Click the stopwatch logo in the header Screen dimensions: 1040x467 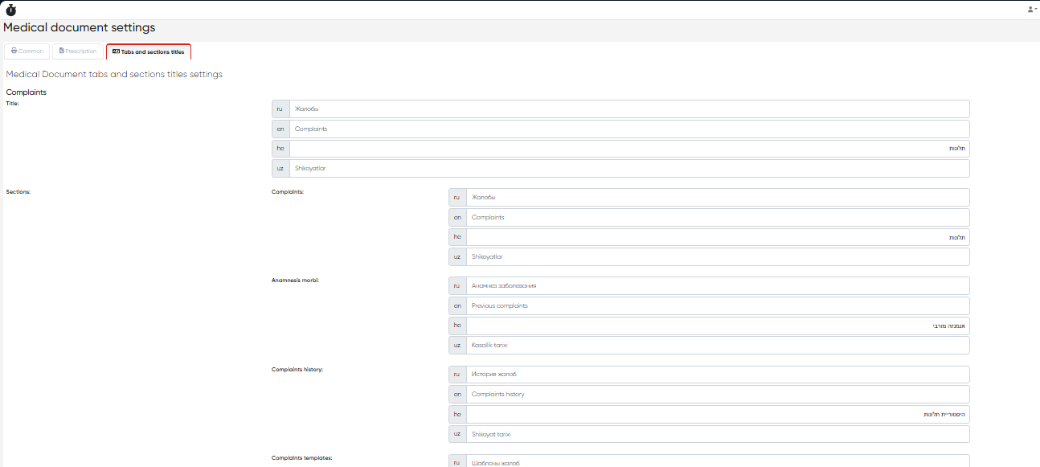[x=10, y=10]
